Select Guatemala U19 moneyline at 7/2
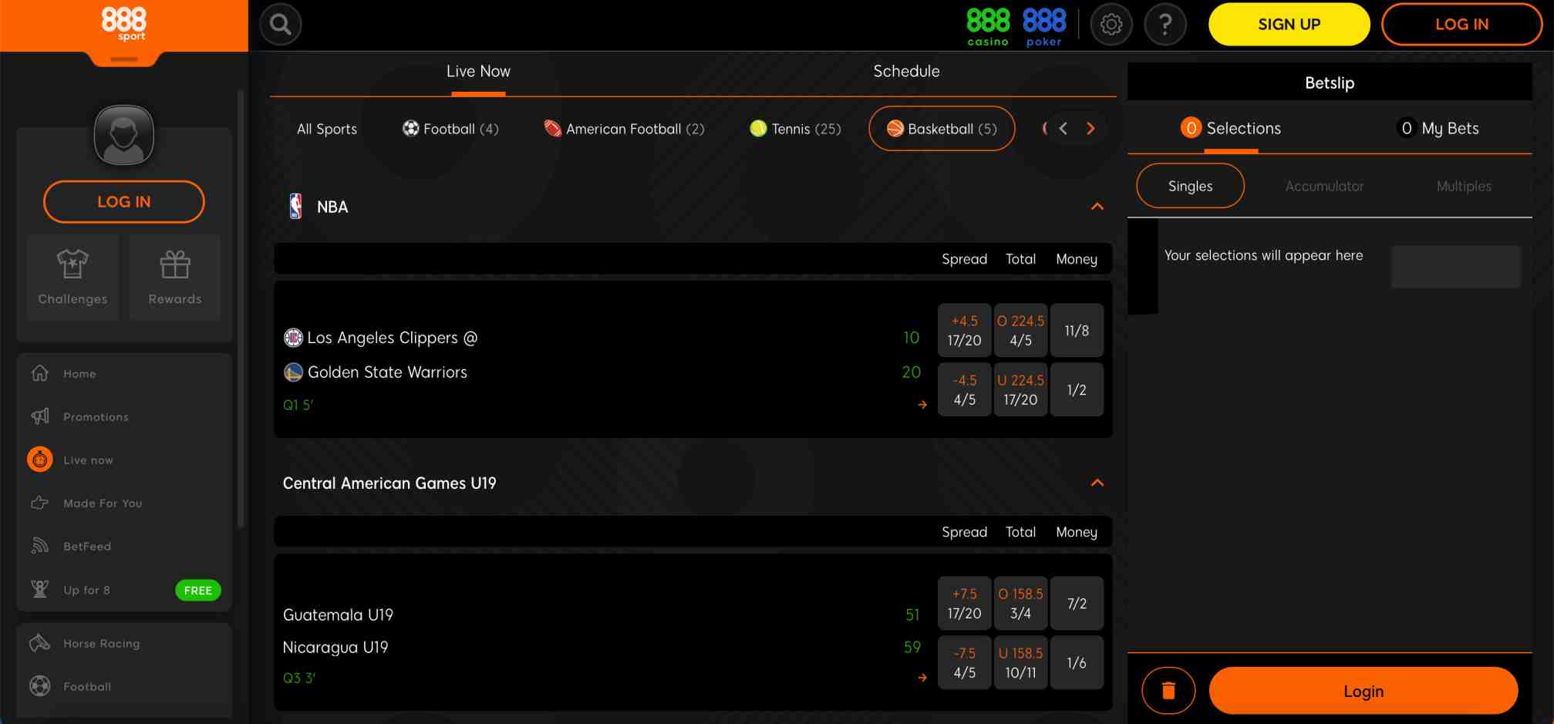This screenshot has height=724, width=1554. coord(1077,603)
